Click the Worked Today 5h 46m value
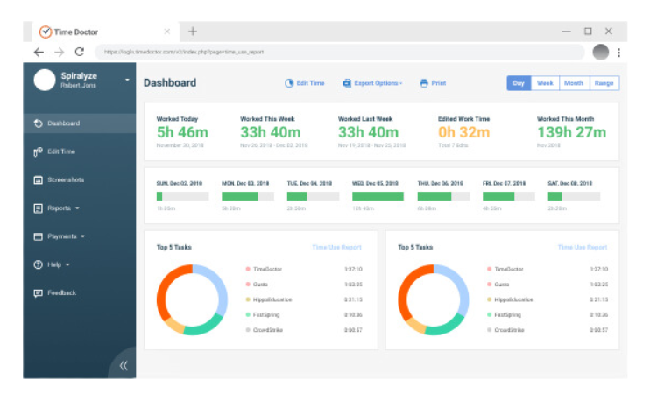Screen dimensions: 657x394 coord(182,132)
